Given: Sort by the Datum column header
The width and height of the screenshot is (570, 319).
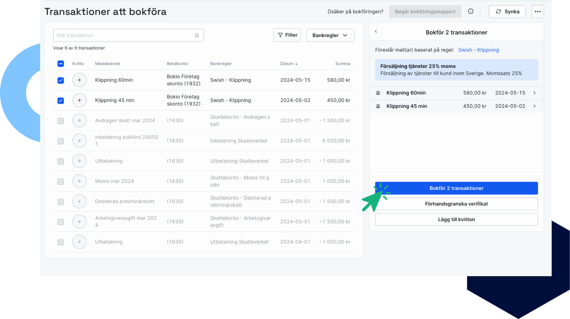Looking at the screenshot, I should pyautogui.click(x=289, y=64).
